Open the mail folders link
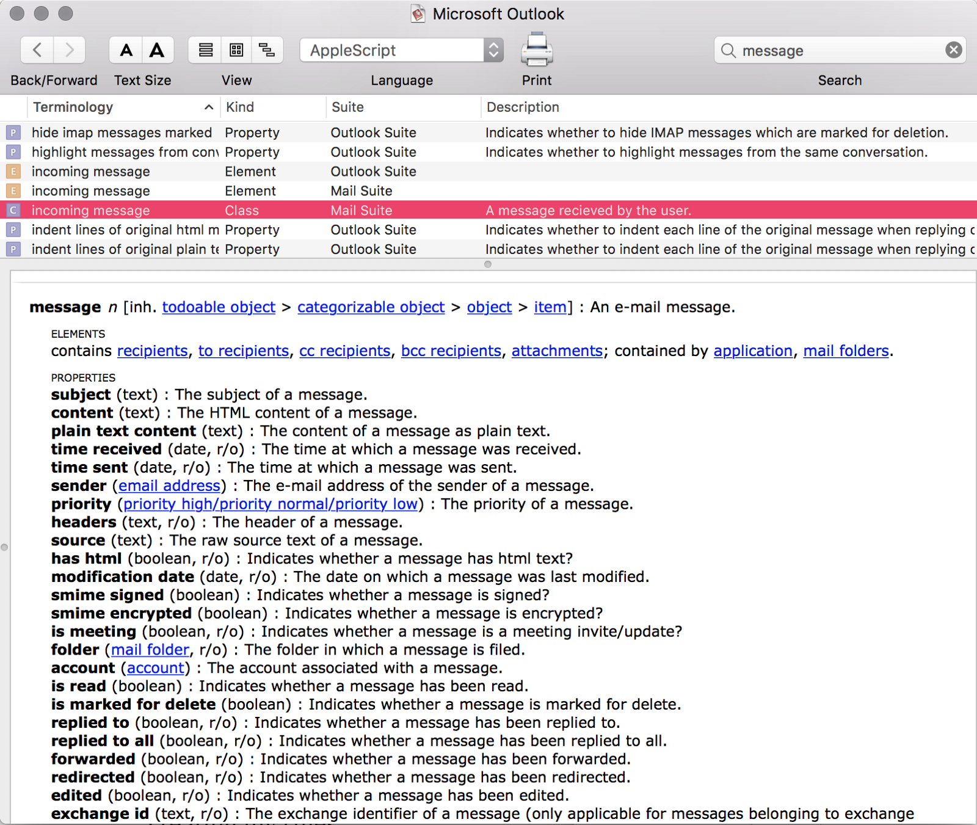The height and width of the screenshot is (825, 977). 846,351
